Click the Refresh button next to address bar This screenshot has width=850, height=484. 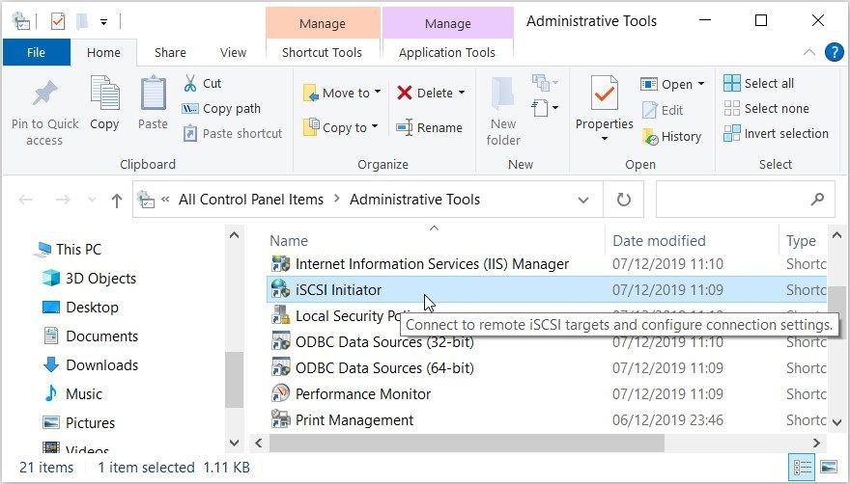pyautogui.click(x=624, y=200)
